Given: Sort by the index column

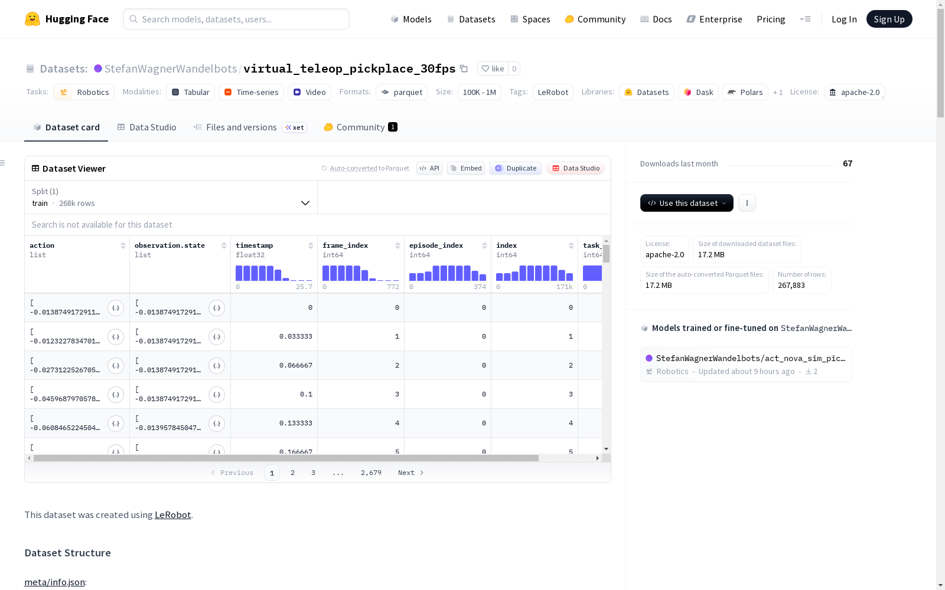Looking at the screenshot, I should point(571,245).
